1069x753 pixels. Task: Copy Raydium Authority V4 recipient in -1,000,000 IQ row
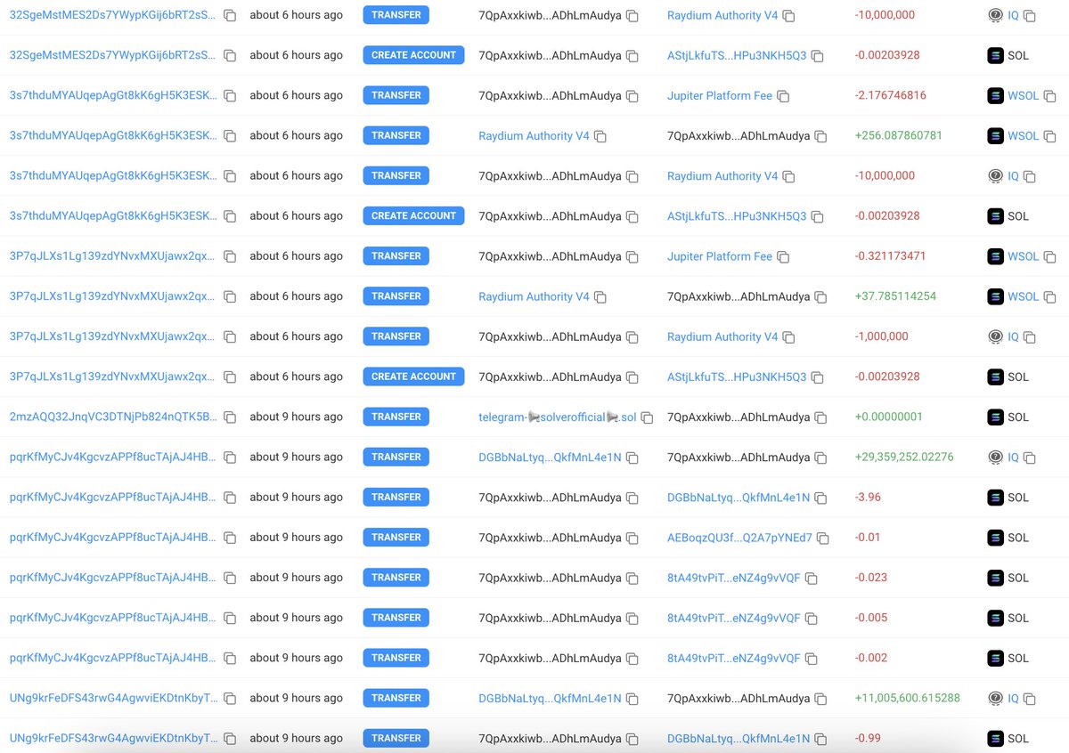[789, 337]
